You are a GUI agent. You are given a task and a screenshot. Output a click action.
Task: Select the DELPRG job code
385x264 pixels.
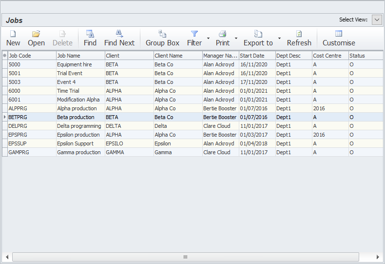pos(32,126)
